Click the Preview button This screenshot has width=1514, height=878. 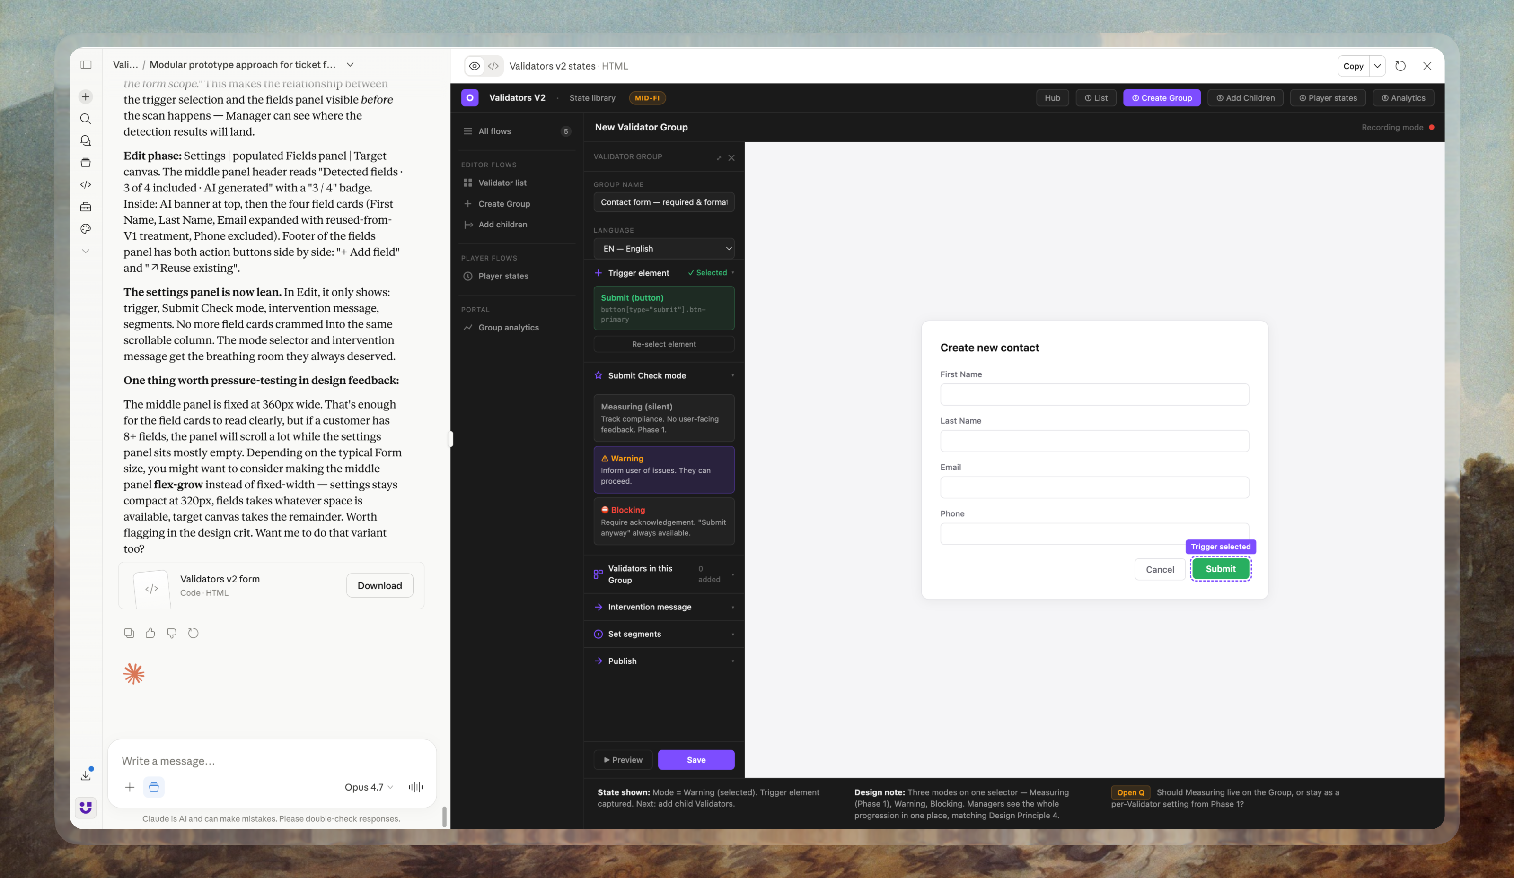(623, 760)
